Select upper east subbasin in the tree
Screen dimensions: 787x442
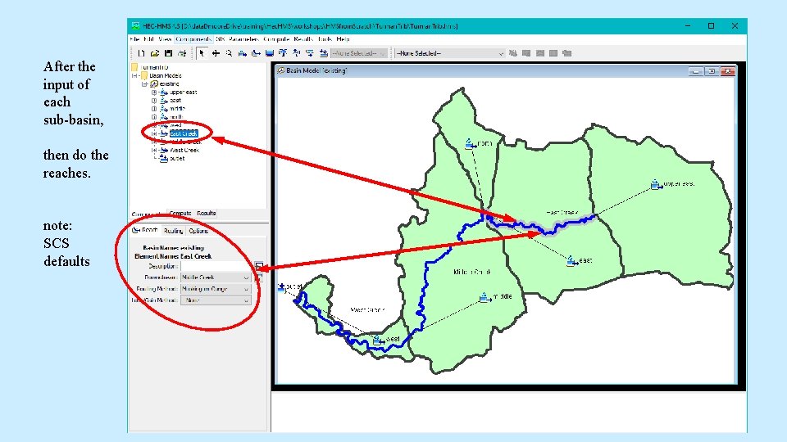coord(183,92)
